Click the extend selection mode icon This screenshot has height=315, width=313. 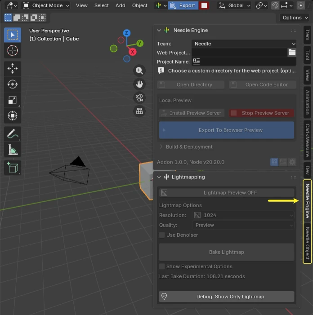[17, 18]
